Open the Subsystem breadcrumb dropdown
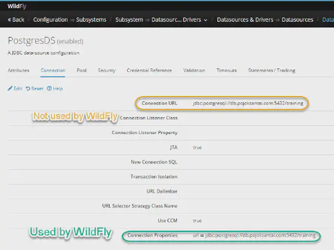The height and width of the screenshot is (250, 334). [x=129, y=19]
